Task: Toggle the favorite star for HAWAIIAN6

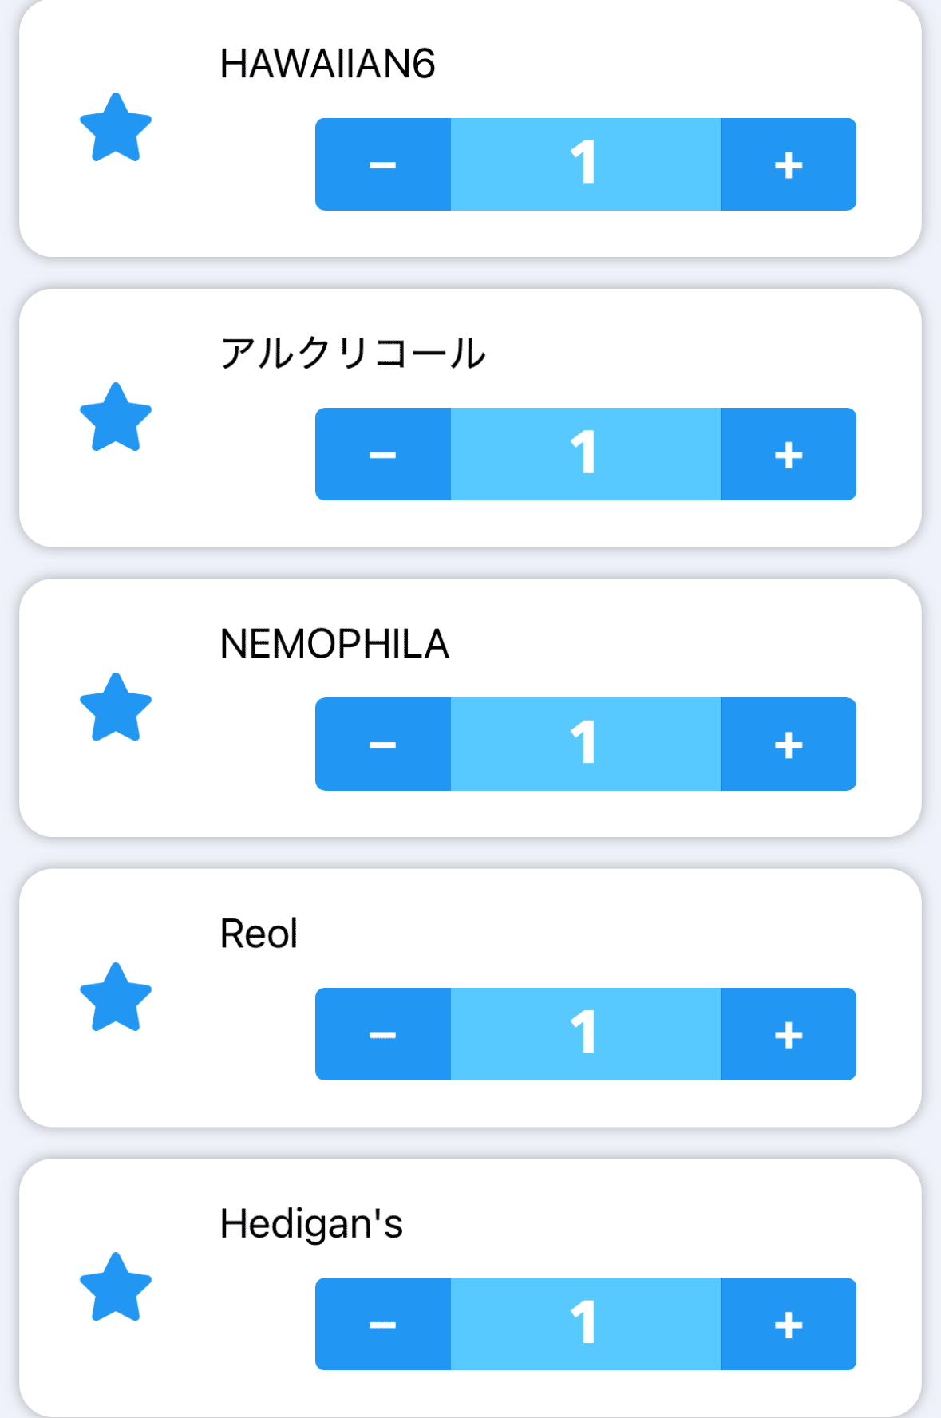Action: (x=116, y=128)
